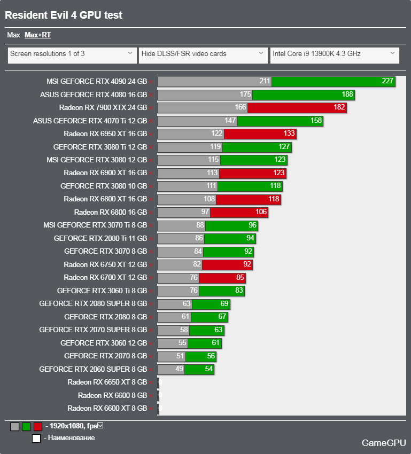411x454 pixels.
Task: Remove Radeon RX 6800 XT 16 GB row
Action: point(151,199)
